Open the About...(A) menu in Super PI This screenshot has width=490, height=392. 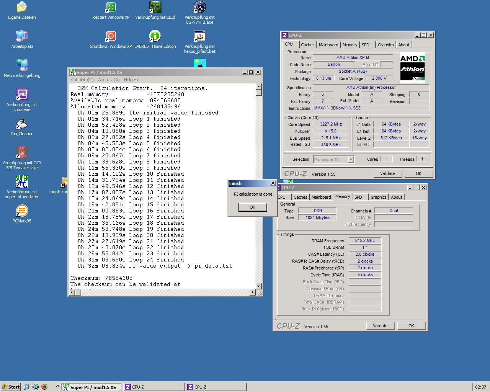[109, 80]
